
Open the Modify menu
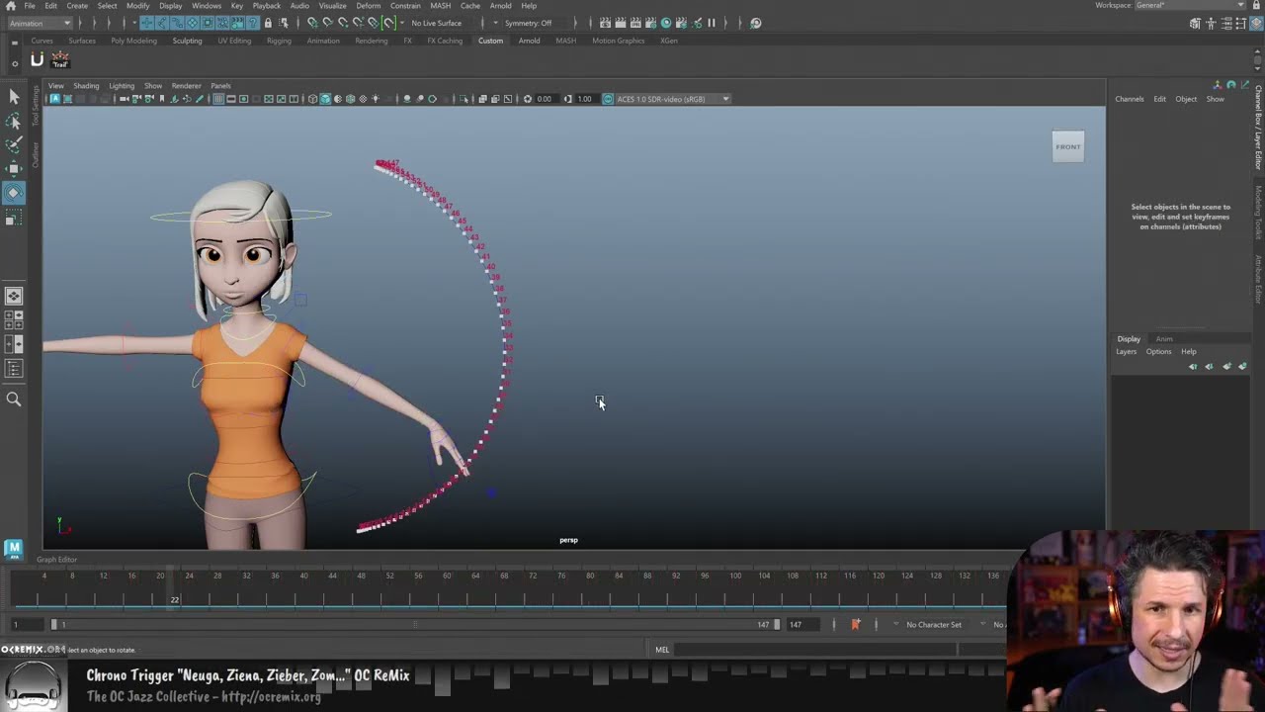pos(137,6)
